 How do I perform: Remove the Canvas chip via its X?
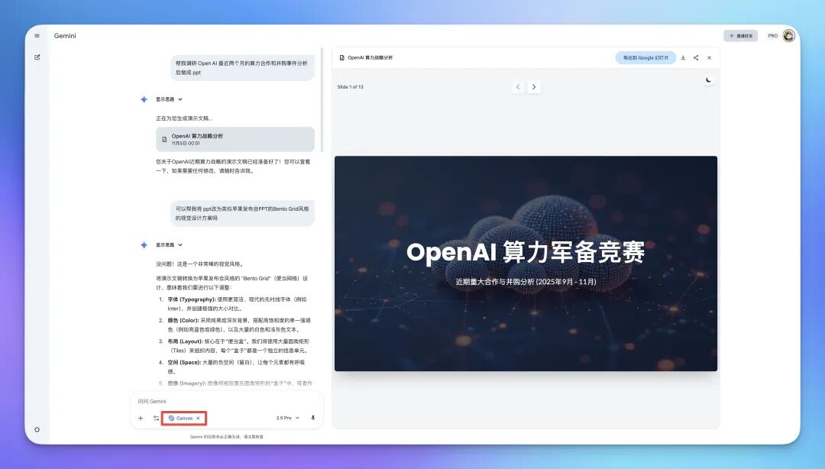pos(198,418)
